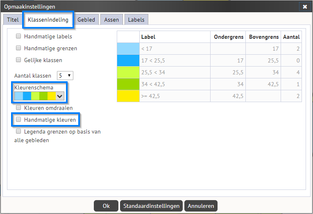Cancel with the Annuleren button
The height and width of the screenshot is (214, 313).
pos(201,206)
